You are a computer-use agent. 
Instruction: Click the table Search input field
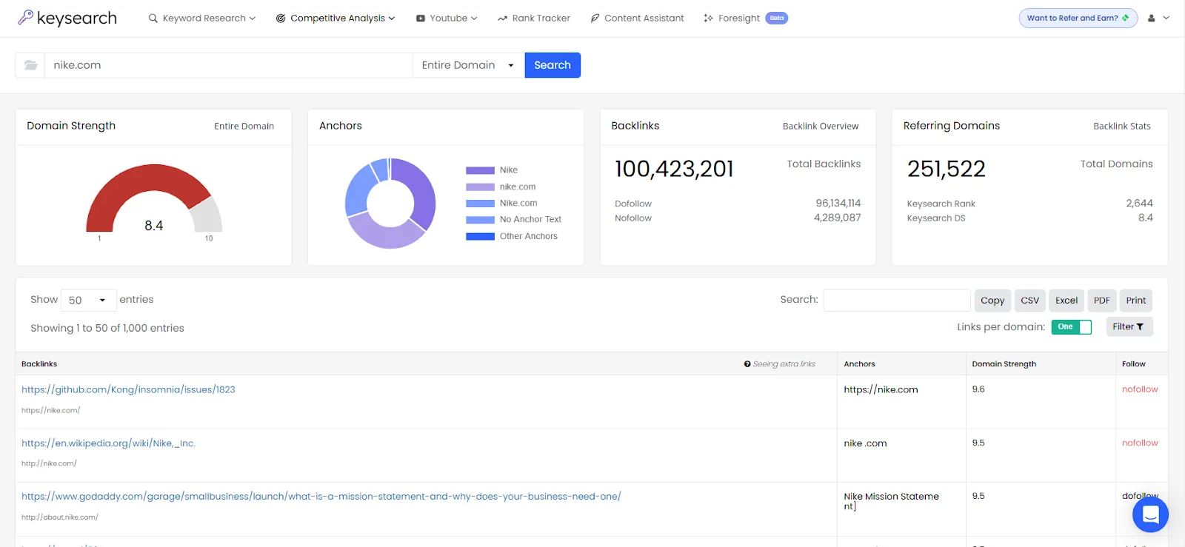point(897,300)
